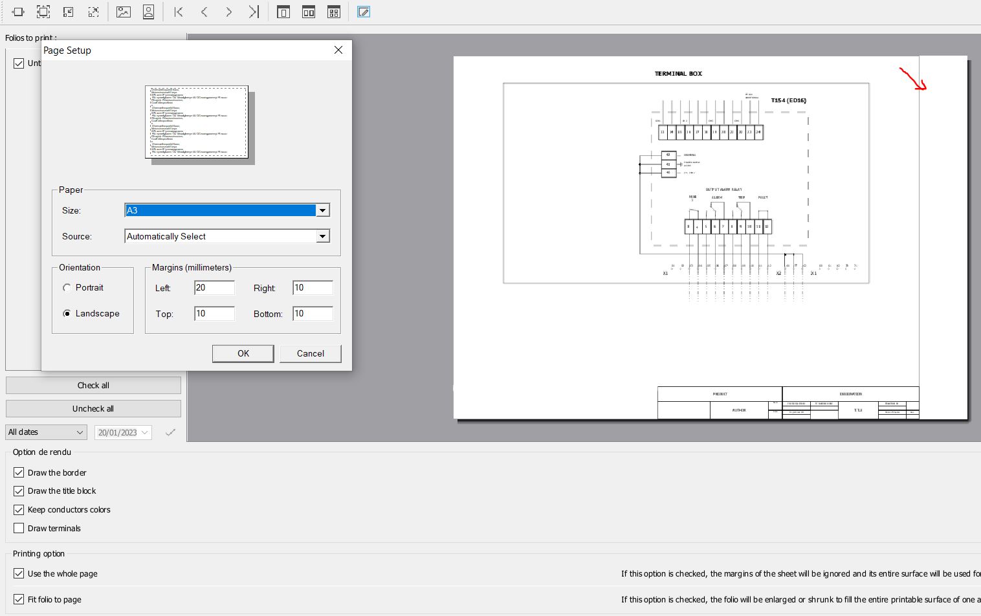Click the zoom in preview icon
This screenshot has width=981, height=616.
pos(94,12)
